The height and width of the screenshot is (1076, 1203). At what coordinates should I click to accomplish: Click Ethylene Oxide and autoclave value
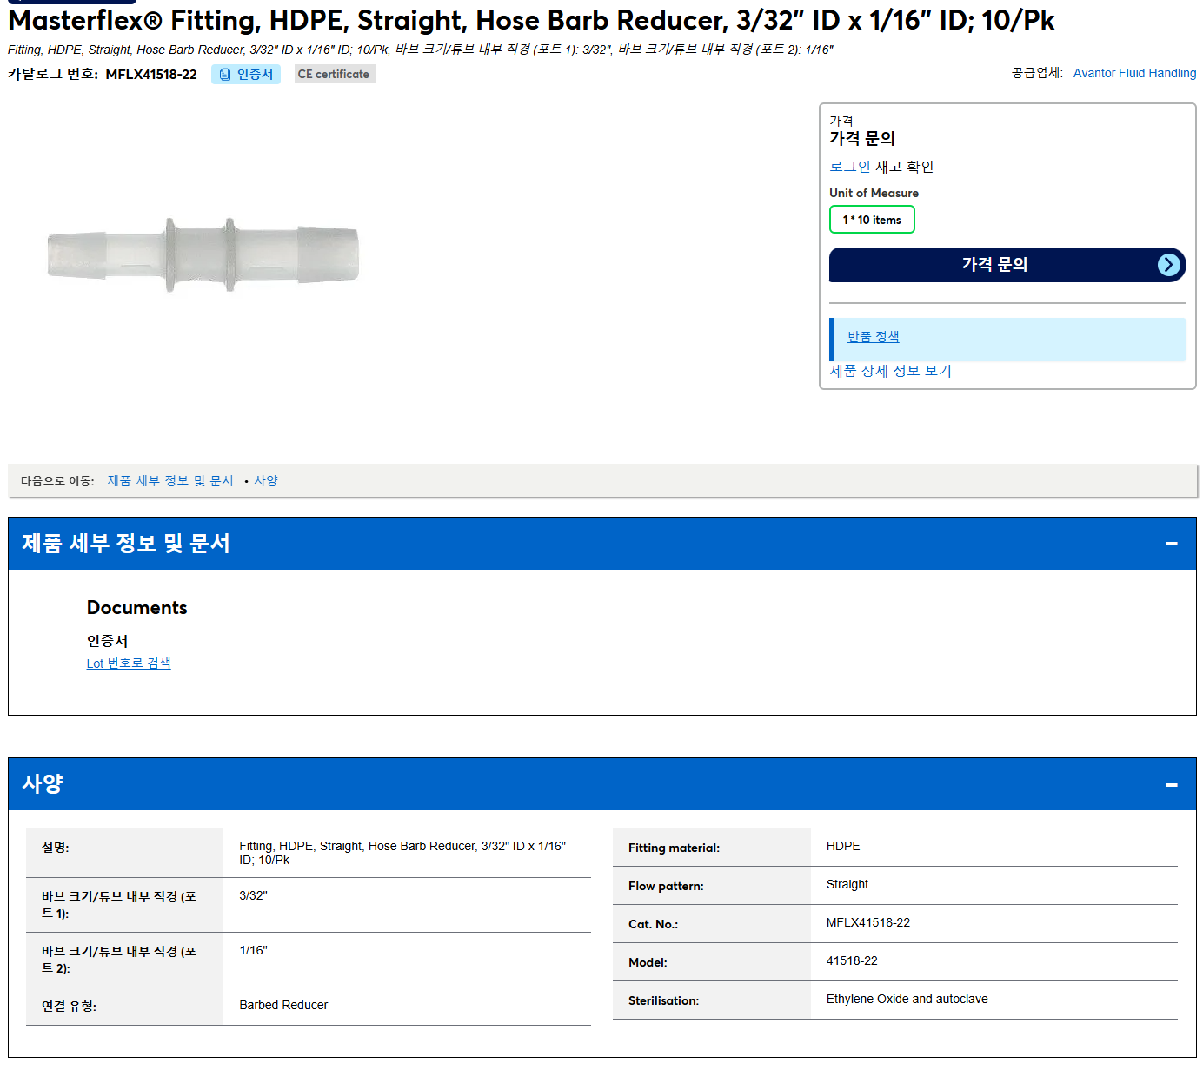(x=907, y=999)
